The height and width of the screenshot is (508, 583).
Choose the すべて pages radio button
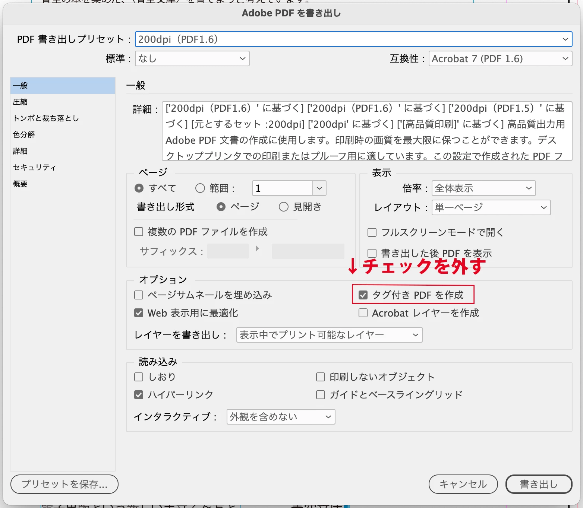[139, 188]
